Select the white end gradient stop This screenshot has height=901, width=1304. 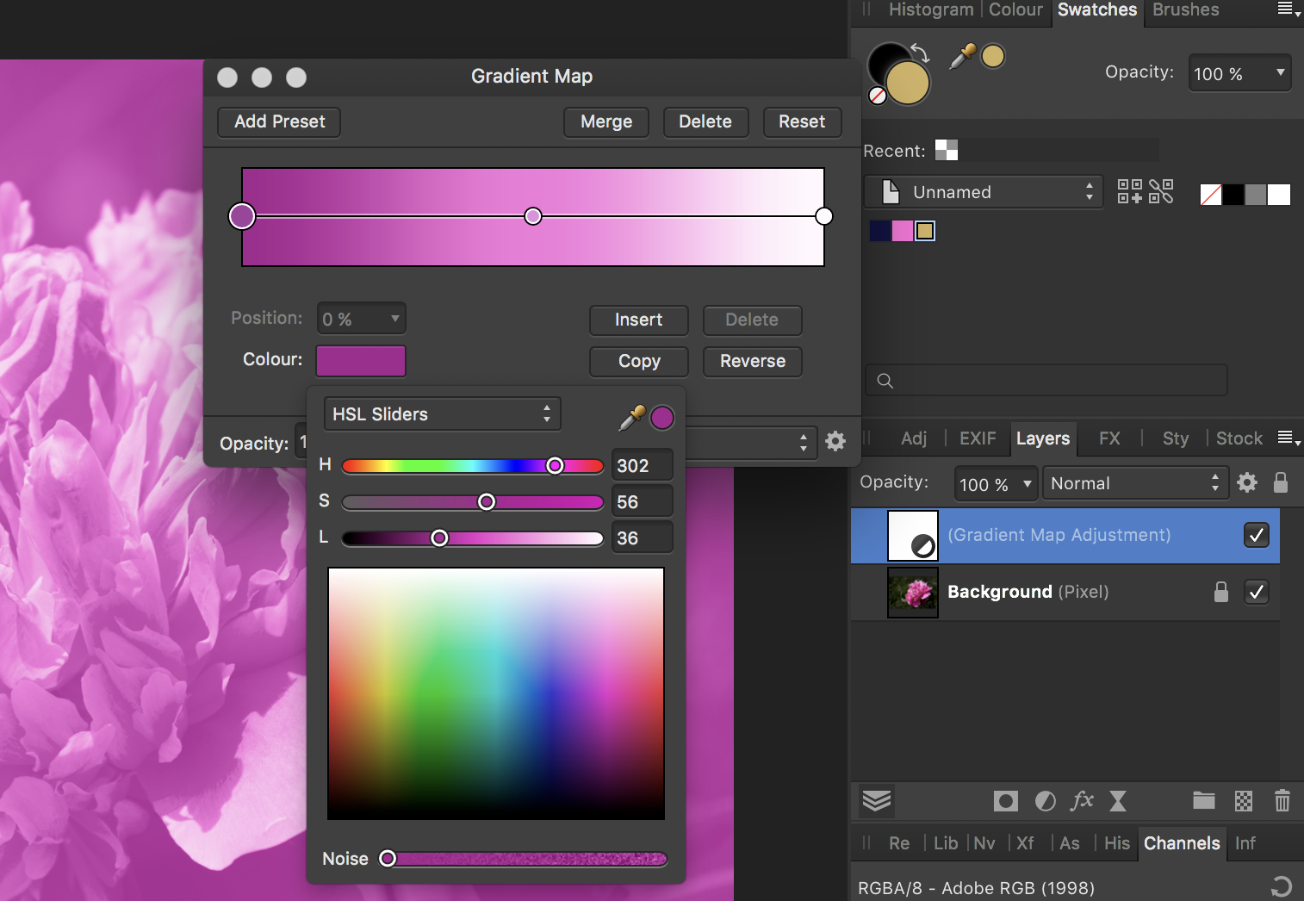(824, 216)
